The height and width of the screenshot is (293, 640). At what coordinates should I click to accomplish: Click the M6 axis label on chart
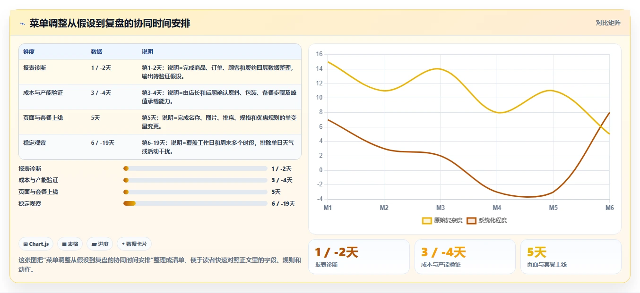tap(609, 208)
